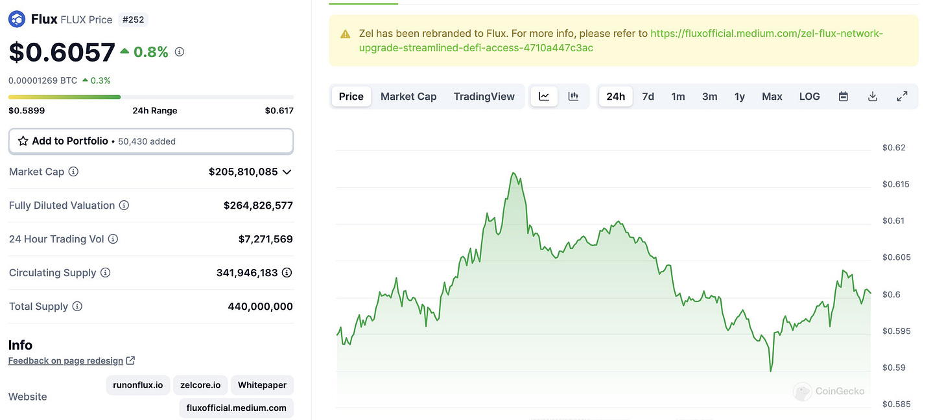
Task: Show info icon next to Circulating Supply label
Action: coord(105,273)
